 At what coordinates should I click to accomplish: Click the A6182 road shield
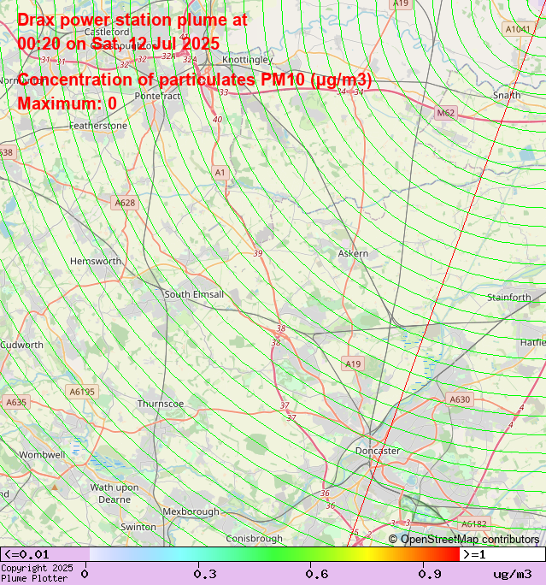click(x=474, y=524)
